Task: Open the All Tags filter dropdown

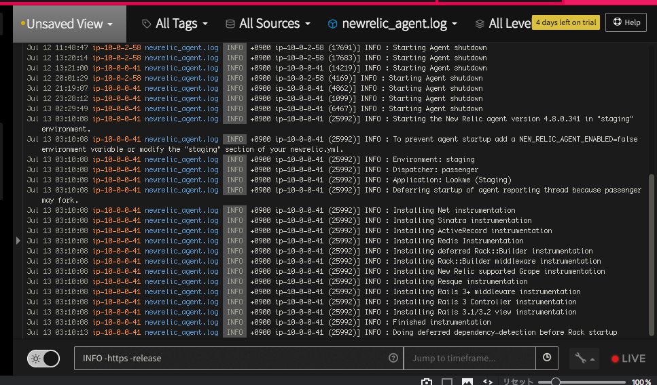Action: coord(175,24)
